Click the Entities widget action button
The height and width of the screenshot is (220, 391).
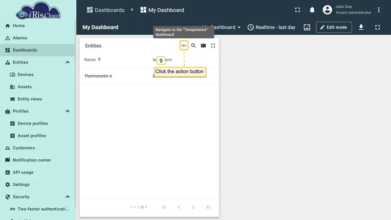tap(184, 45)
